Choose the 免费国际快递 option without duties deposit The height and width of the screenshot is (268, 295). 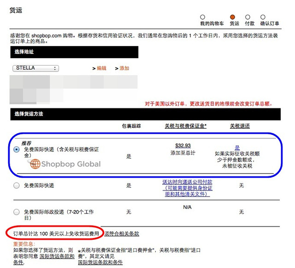17,185
